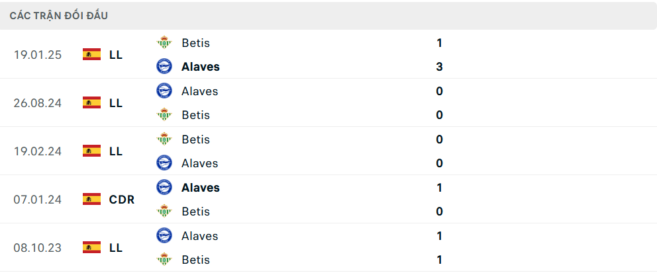Viewport: 657px width, 273px height.
Task: Select LL league label on 19.02.24 row
Action: click(x=116, y=151)
